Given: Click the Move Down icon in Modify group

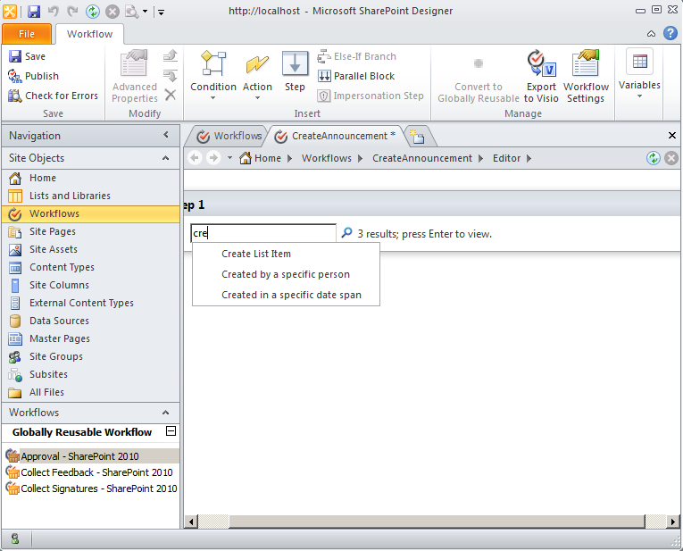Looking at the screenshot, I should coord(171,76).
